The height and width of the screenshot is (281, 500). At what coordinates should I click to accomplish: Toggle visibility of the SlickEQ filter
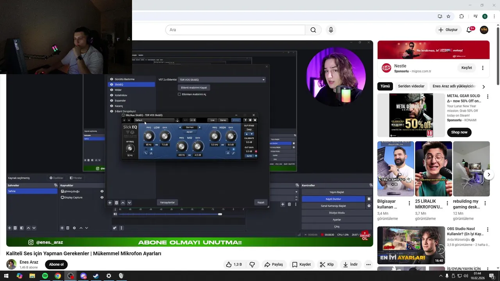[x=111, y=84]
